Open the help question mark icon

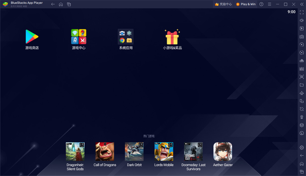tap(261, 4)
